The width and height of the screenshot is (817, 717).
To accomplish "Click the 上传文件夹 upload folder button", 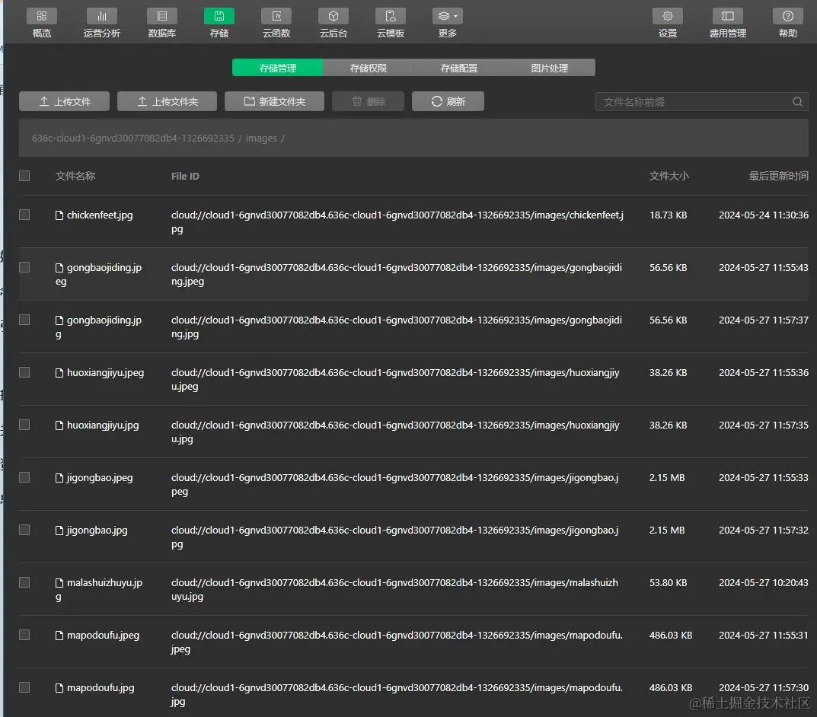I will 168,101.
